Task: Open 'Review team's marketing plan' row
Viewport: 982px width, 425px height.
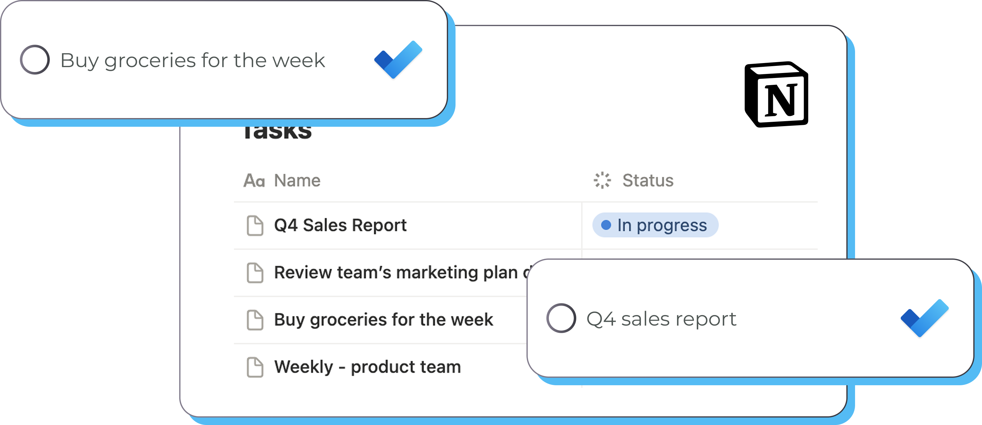Action: (396, 273)
